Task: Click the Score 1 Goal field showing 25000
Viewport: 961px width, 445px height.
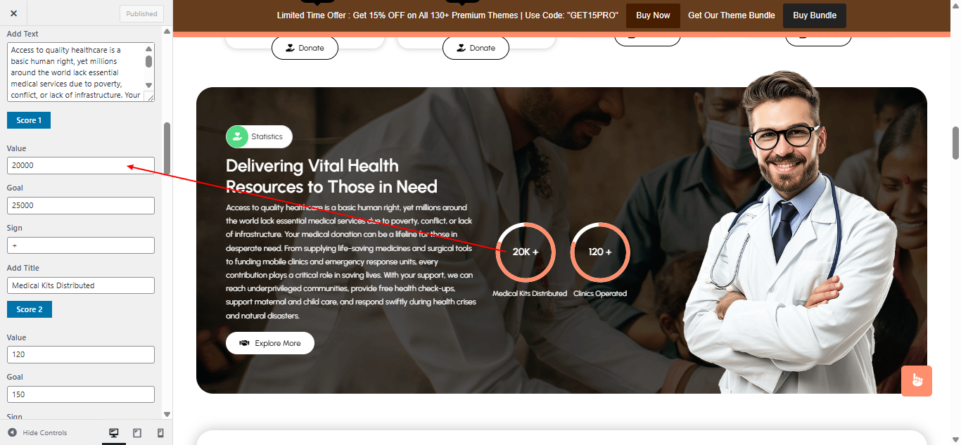Action: [x=81, y=205]
